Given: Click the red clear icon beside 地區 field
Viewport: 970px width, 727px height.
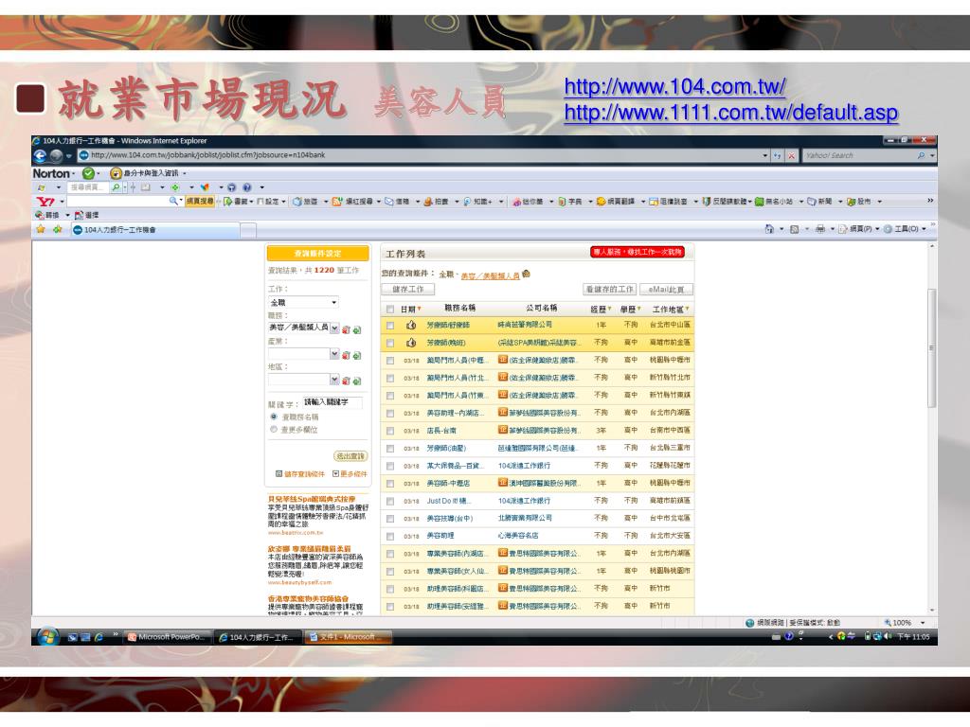Looking at the screenshot, I should pos(347,381).
